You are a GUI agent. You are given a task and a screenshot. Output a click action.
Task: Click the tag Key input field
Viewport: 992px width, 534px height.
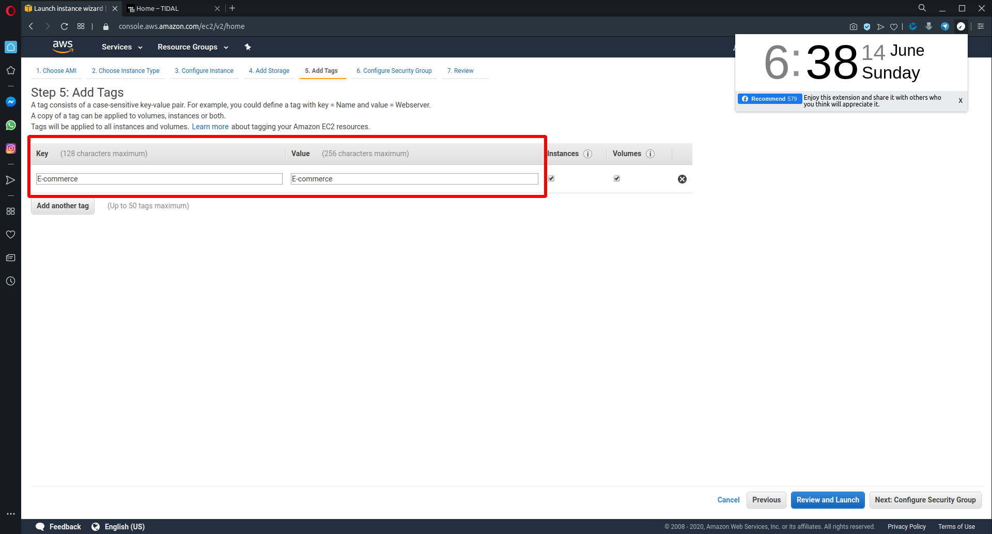(159, 179)
